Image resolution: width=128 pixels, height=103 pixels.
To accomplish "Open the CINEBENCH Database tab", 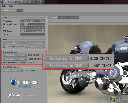I will click(x=69, y=17).
